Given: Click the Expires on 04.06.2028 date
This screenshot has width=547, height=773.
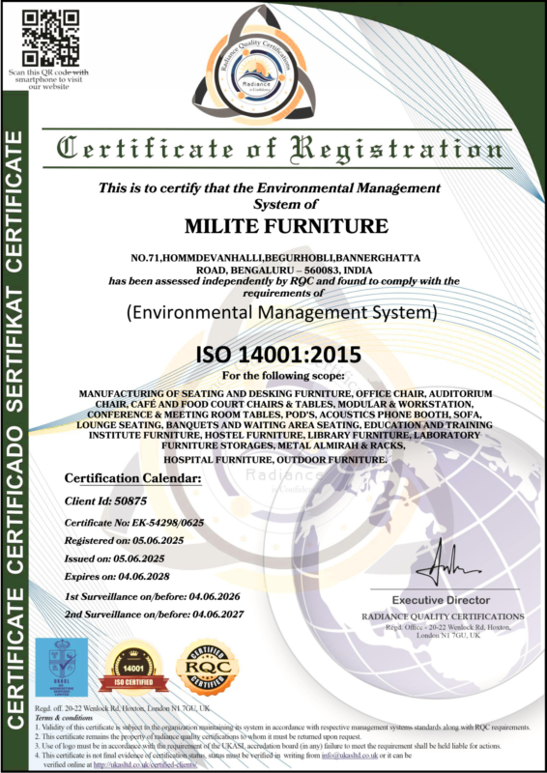Looking at the screenshot, I should (x=120, y=575).
